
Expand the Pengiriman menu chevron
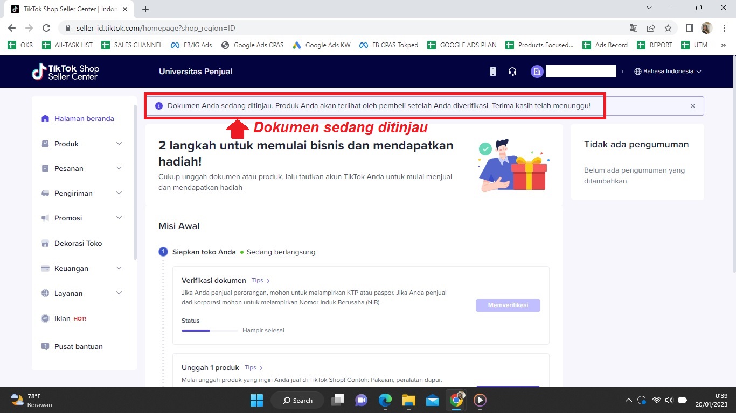pos(119,193)
